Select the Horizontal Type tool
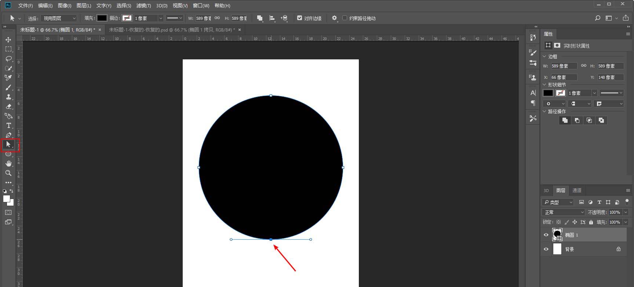634x287 pixels. coord(8,125)
